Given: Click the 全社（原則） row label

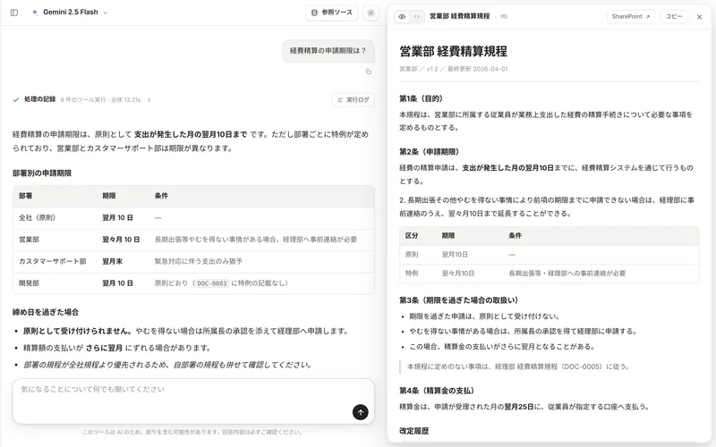Looking at the screenshot, I should pos(37,217).
